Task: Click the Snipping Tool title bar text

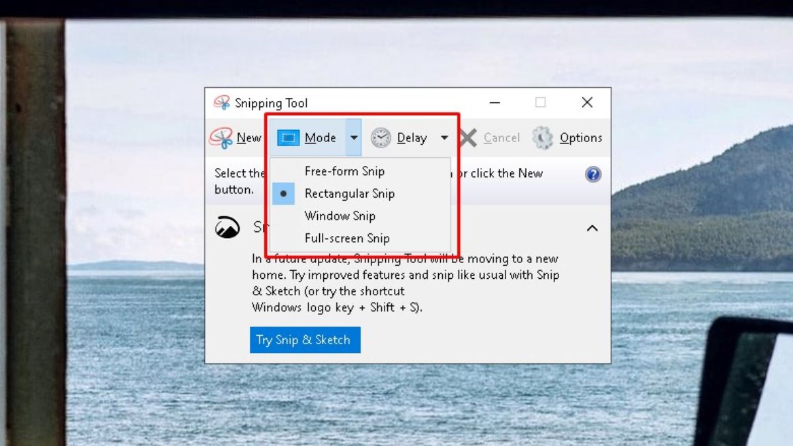Action: pos(271,103)
